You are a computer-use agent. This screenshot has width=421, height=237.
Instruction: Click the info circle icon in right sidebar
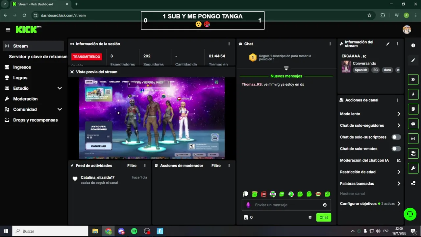coord(413,45)
